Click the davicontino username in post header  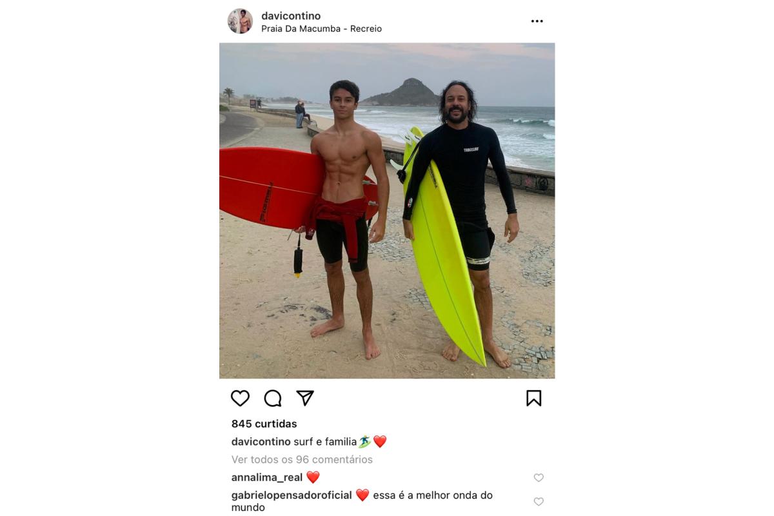[291, 15]
